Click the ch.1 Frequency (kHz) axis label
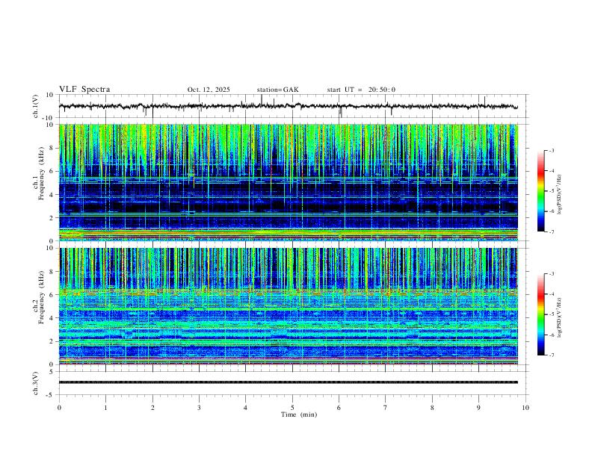This screenshot has width=592, height=457. 39,173
